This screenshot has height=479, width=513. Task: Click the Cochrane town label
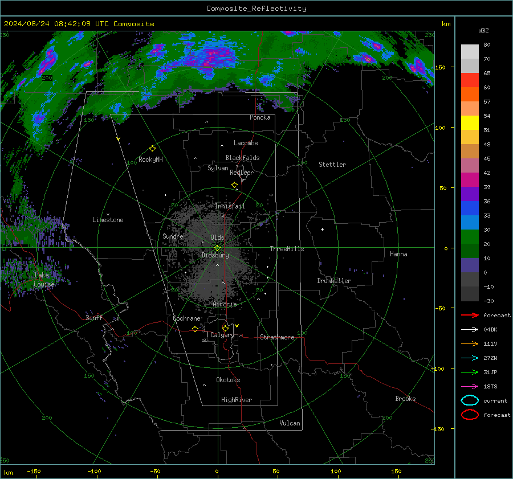pyautogui.click(x=186, y=318)
